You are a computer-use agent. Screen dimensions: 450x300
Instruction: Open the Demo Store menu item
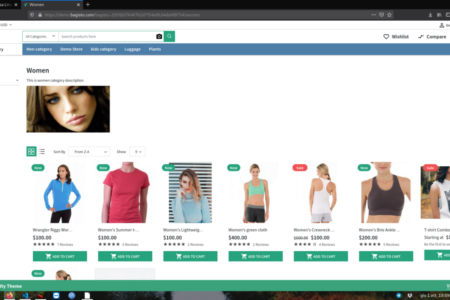pos(71,49)
